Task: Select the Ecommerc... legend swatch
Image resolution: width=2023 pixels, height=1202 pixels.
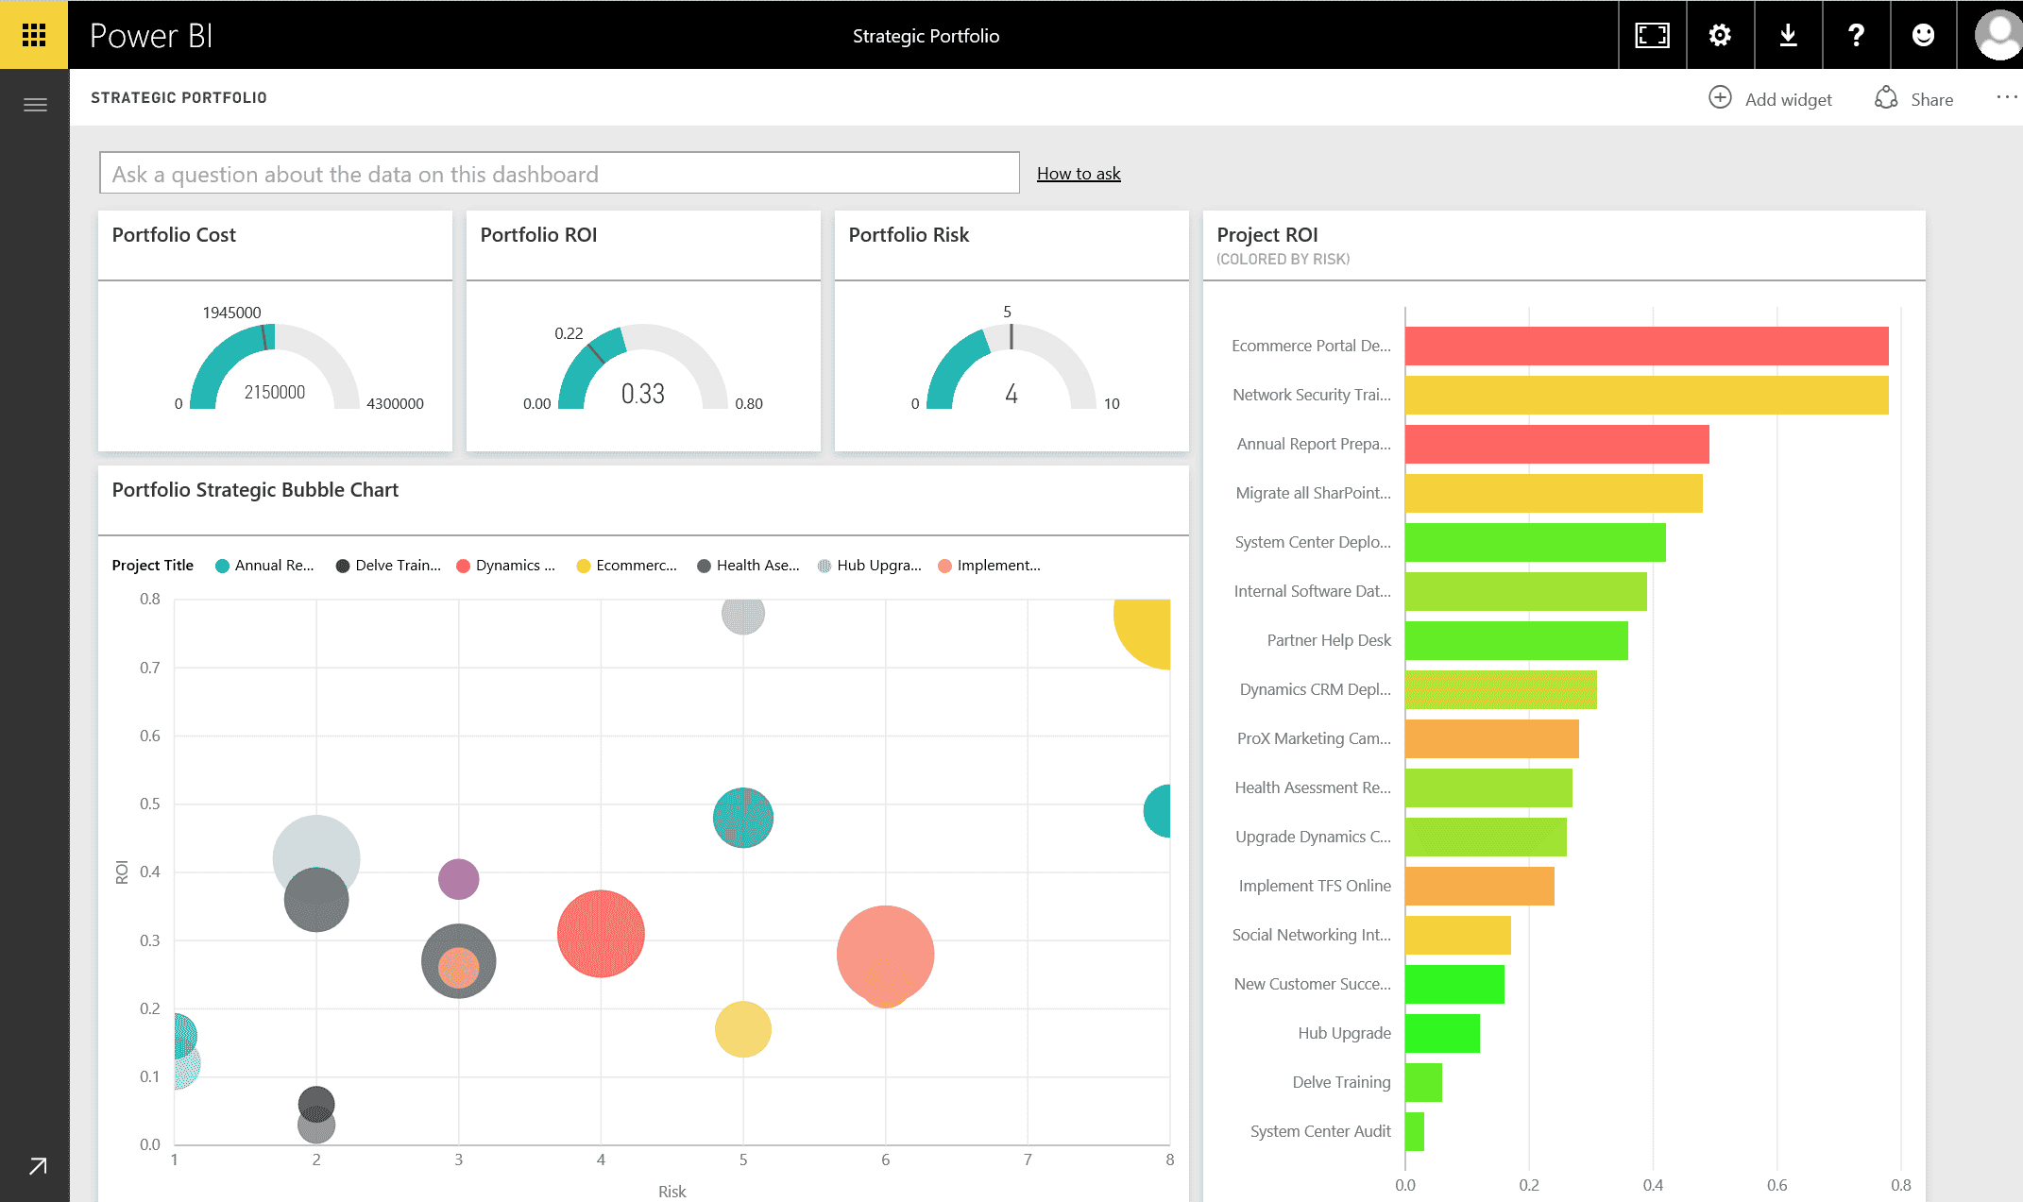Action: 584,566
